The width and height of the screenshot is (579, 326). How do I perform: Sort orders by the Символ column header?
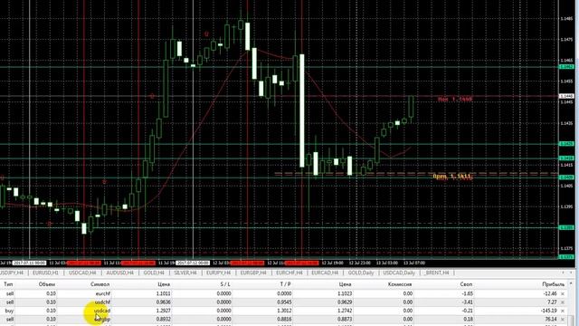(100, 284)
